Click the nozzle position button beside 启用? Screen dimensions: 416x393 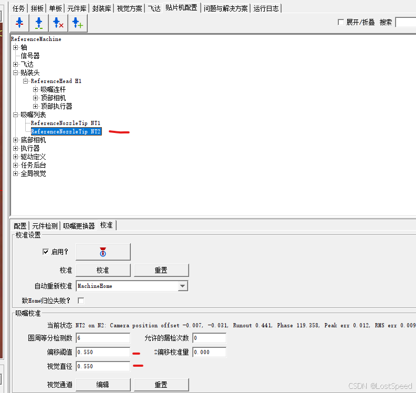103,252
